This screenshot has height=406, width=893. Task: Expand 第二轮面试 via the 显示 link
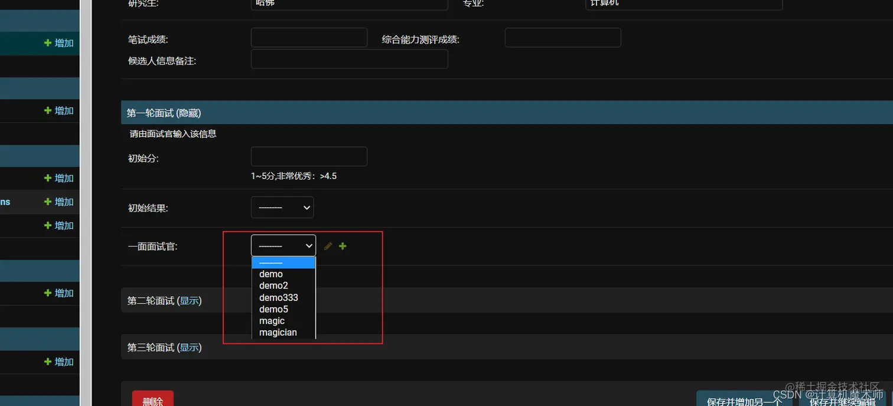pyautogui.click(x=190, y=301)
